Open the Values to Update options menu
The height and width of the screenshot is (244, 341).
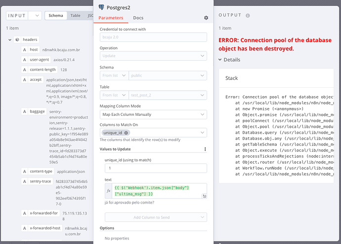(x=205, y=149)
